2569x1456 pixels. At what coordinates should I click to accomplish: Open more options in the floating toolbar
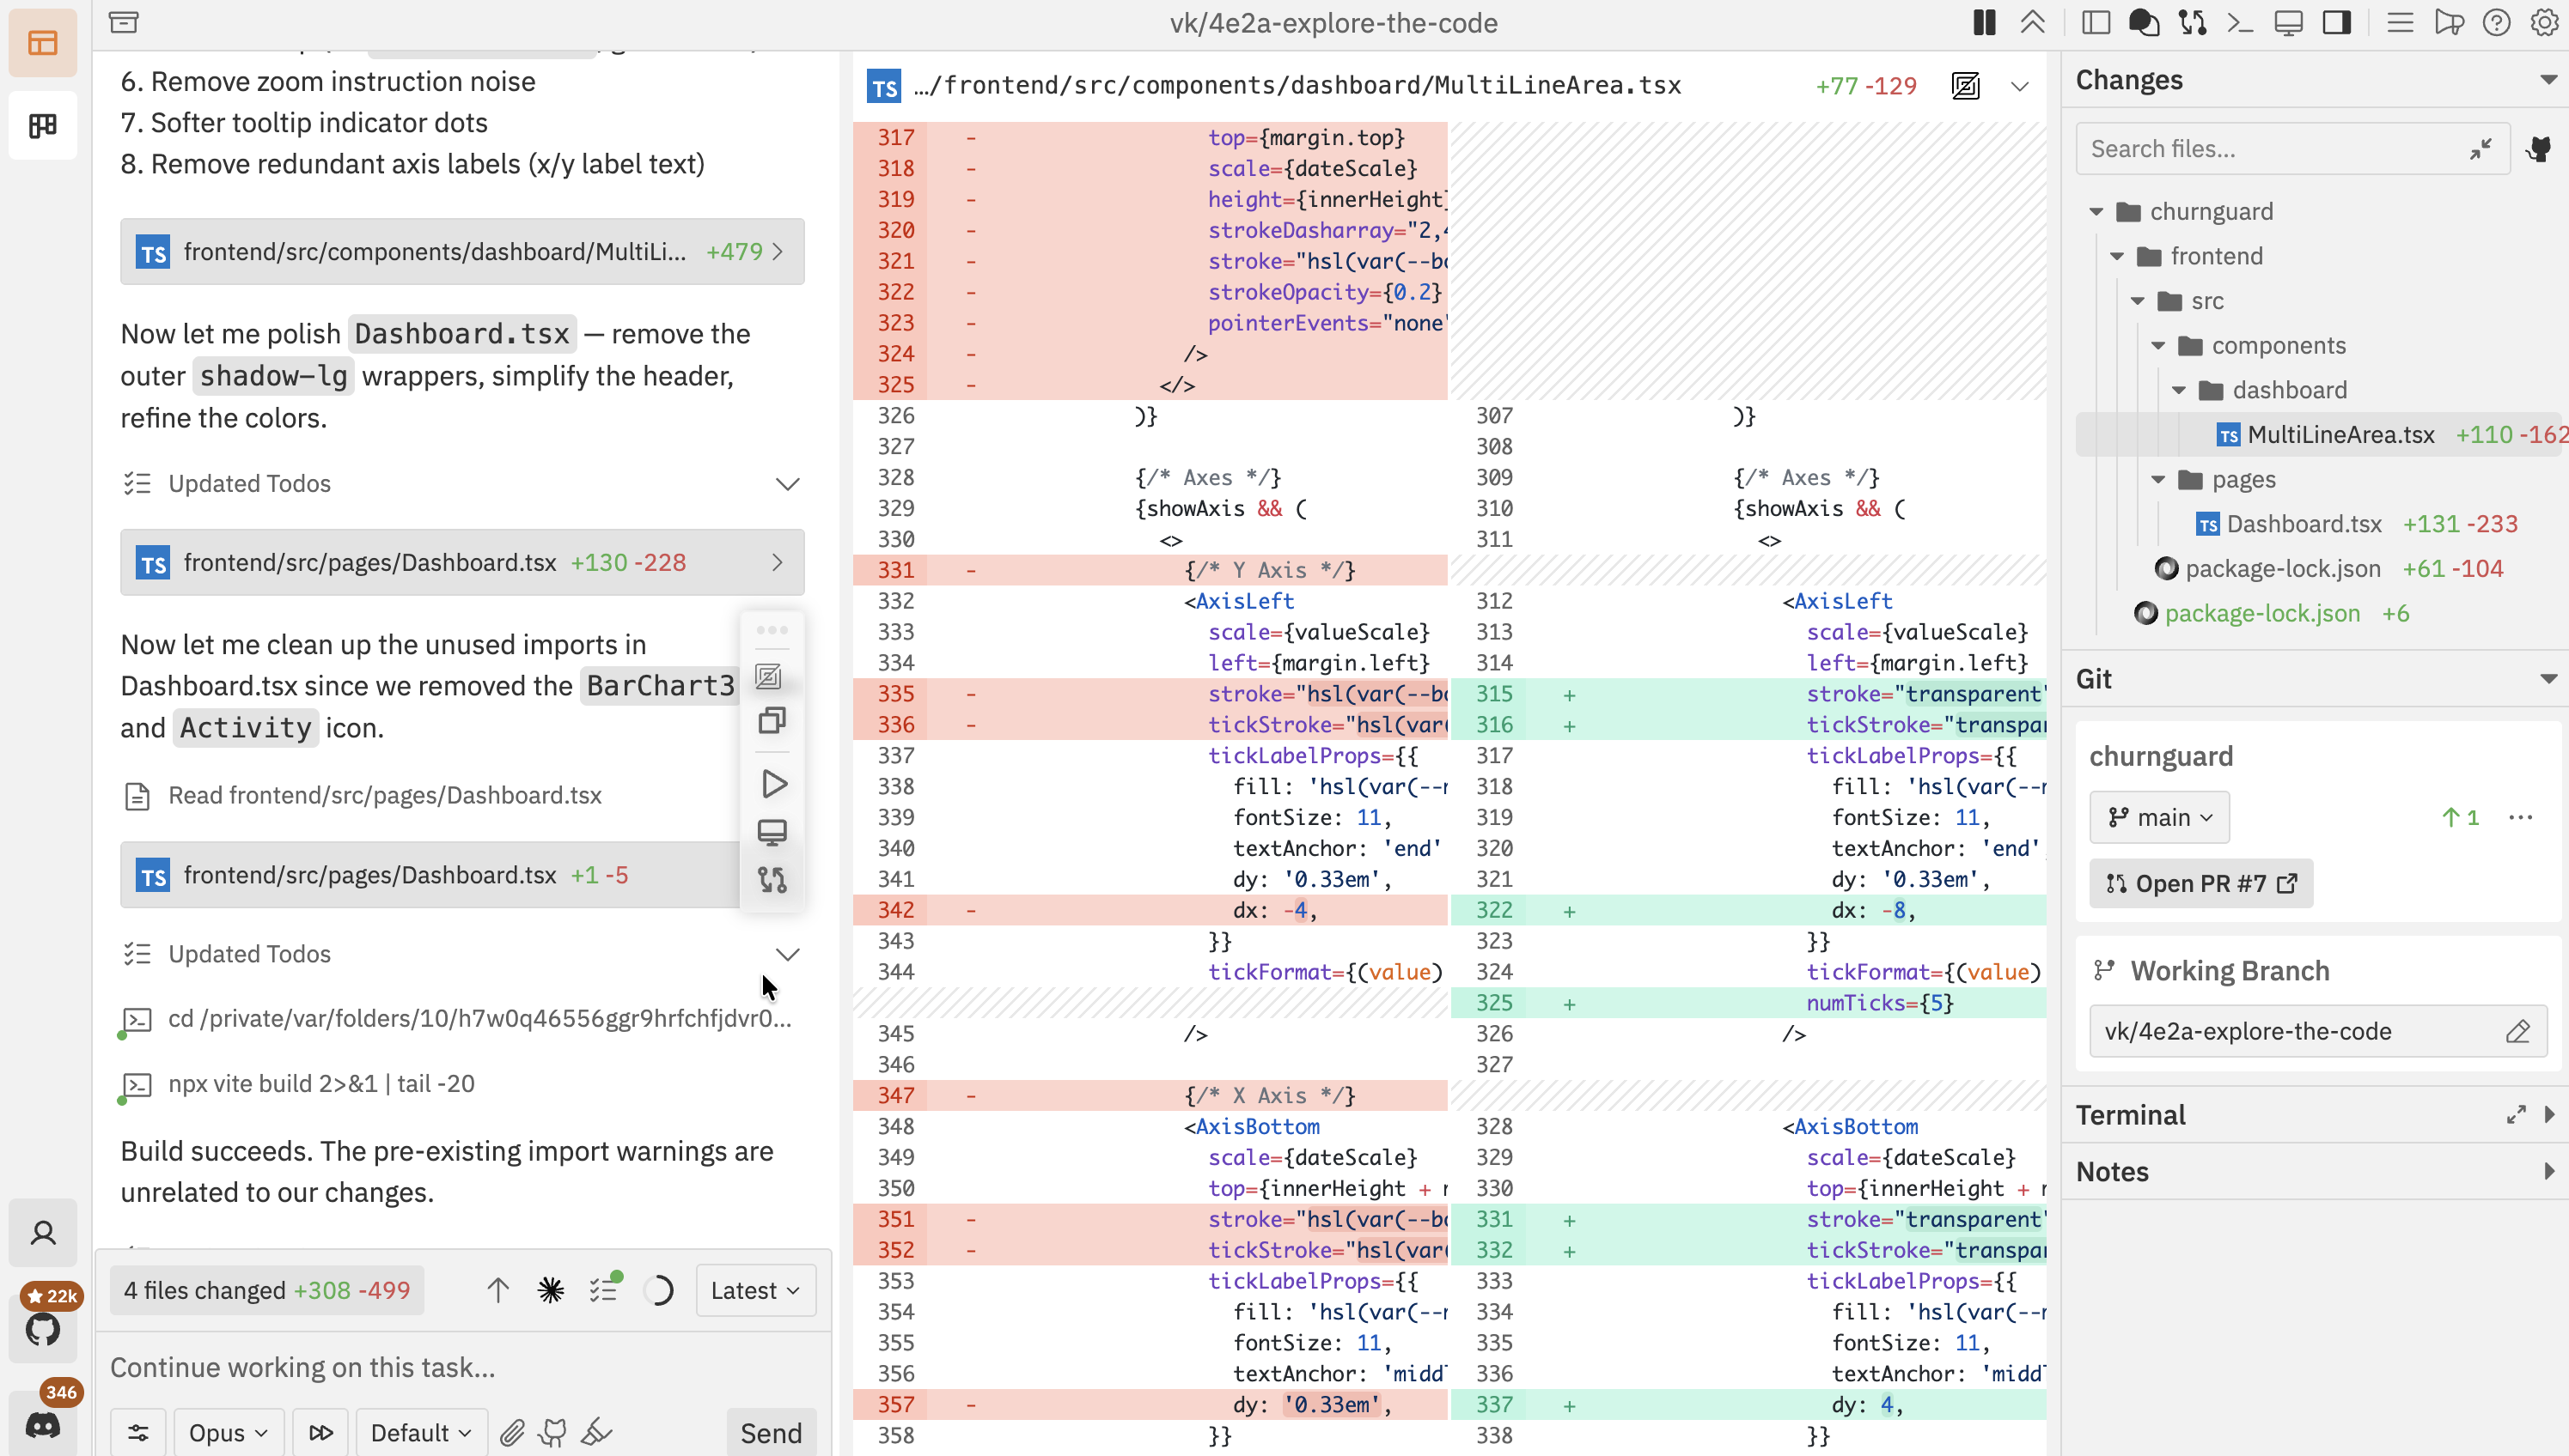coord(772,629)
